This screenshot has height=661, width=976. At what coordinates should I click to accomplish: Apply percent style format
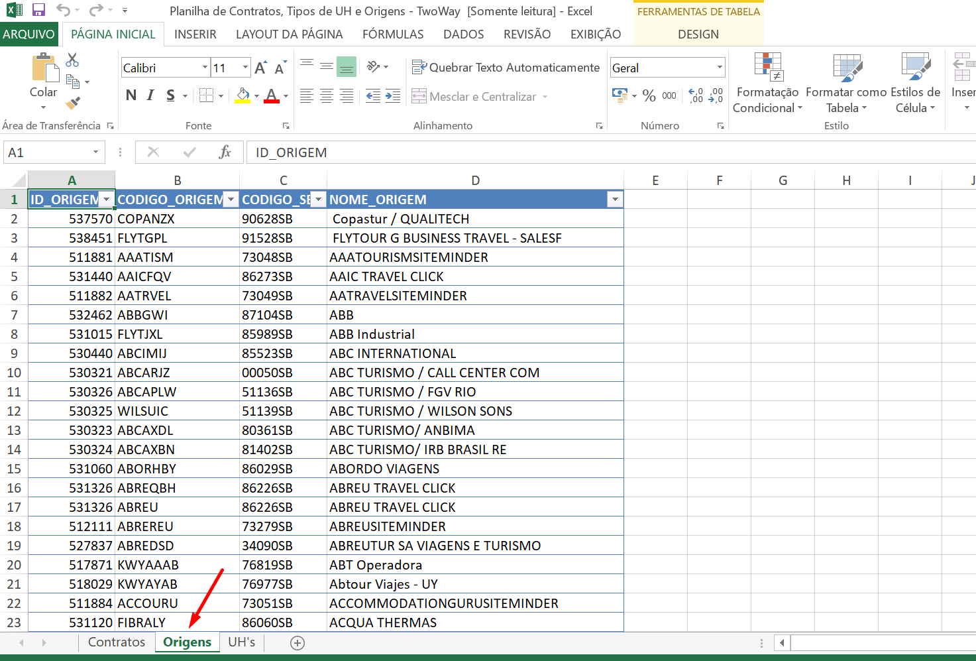coord(649,96)
